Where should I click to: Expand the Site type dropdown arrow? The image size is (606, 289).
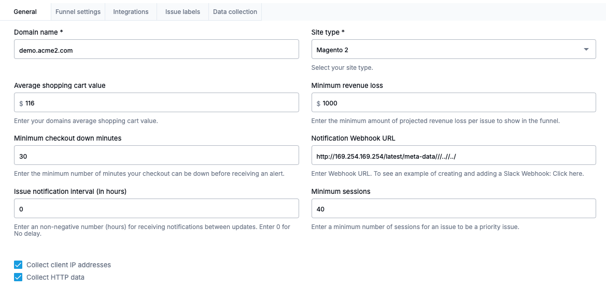(x=586, y=50)
